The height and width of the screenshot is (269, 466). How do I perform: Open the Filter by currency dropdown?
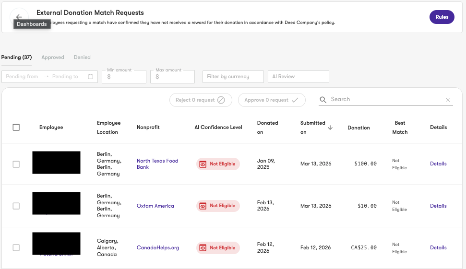point(233,77)
